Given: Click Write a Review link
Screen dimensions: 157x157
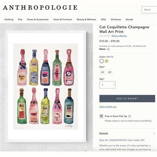Looking at the screenshot, I should [x=119, y=36].
